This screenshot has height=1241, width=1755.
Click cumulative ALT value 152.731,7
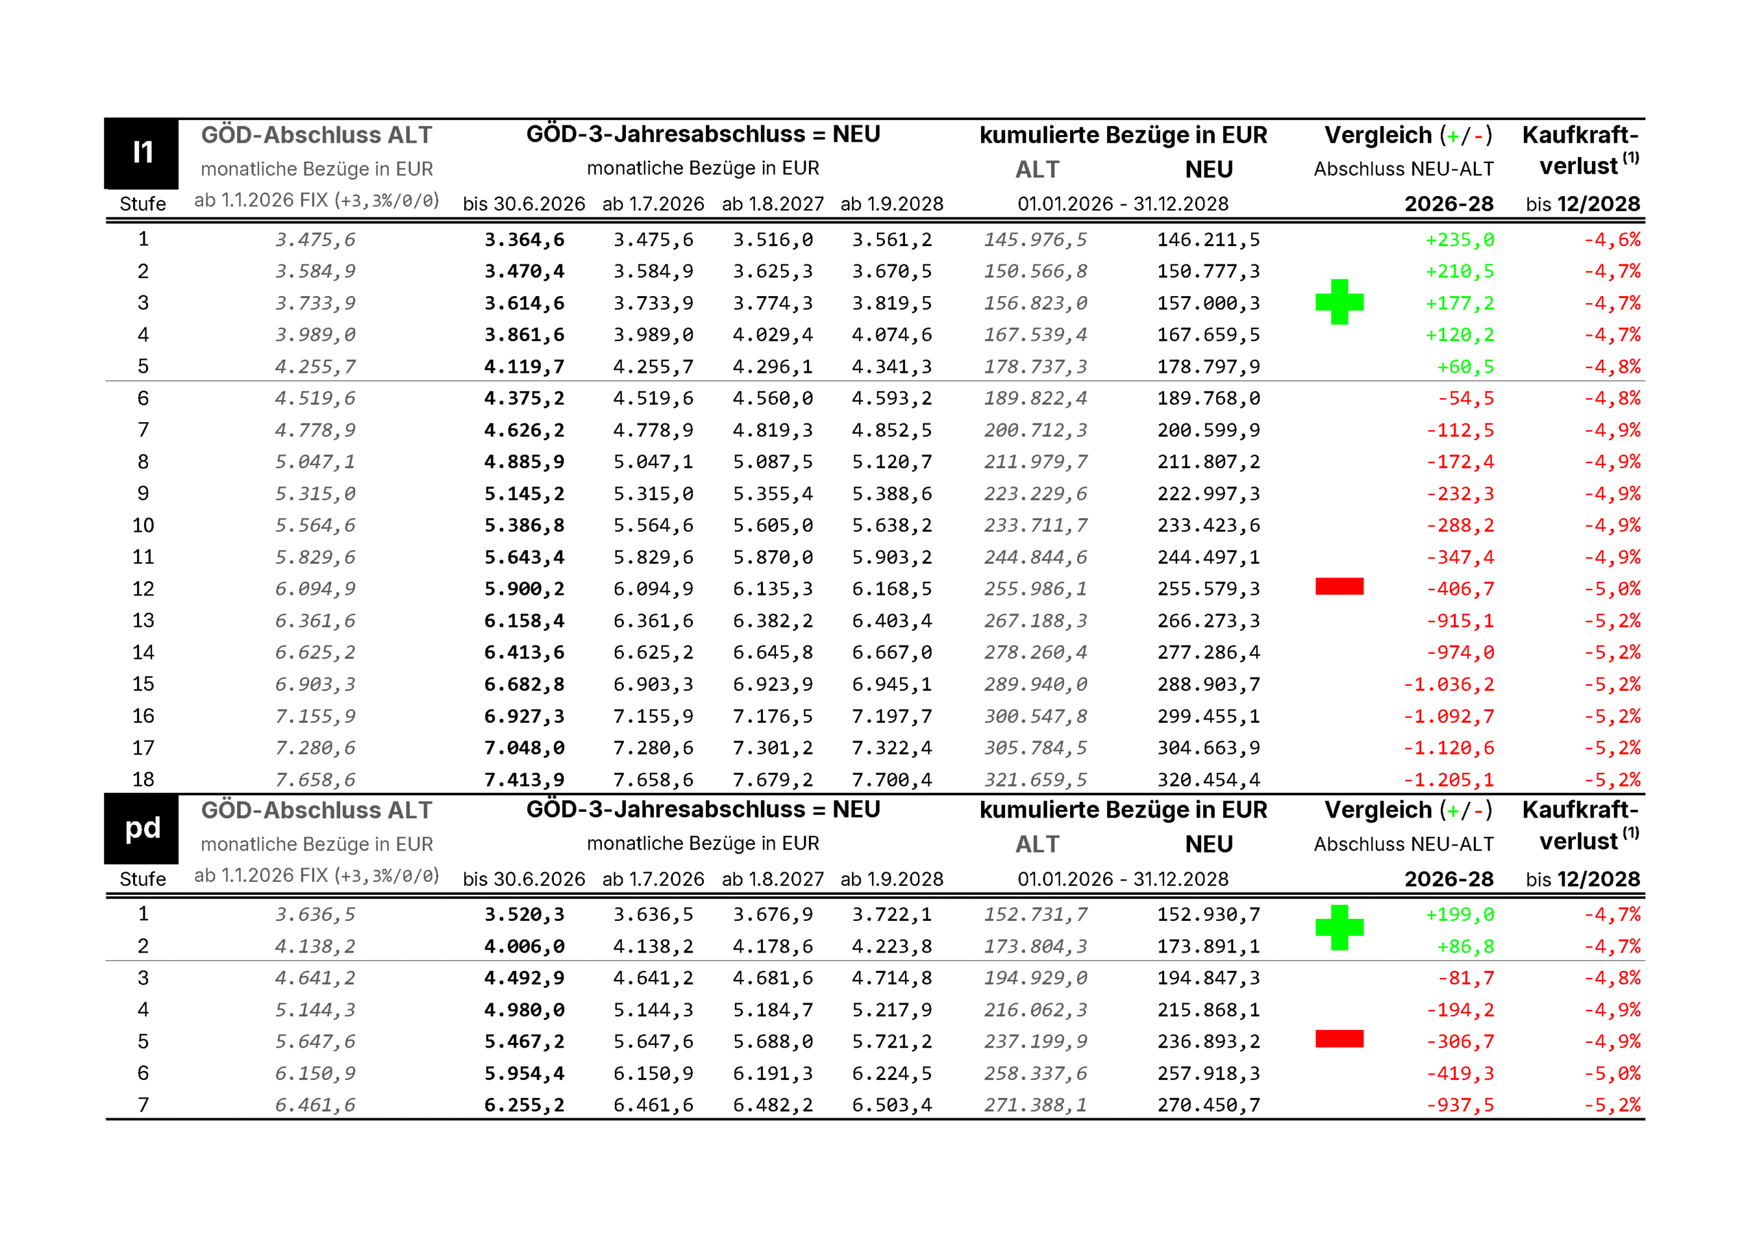click(x=1035, y=915)
